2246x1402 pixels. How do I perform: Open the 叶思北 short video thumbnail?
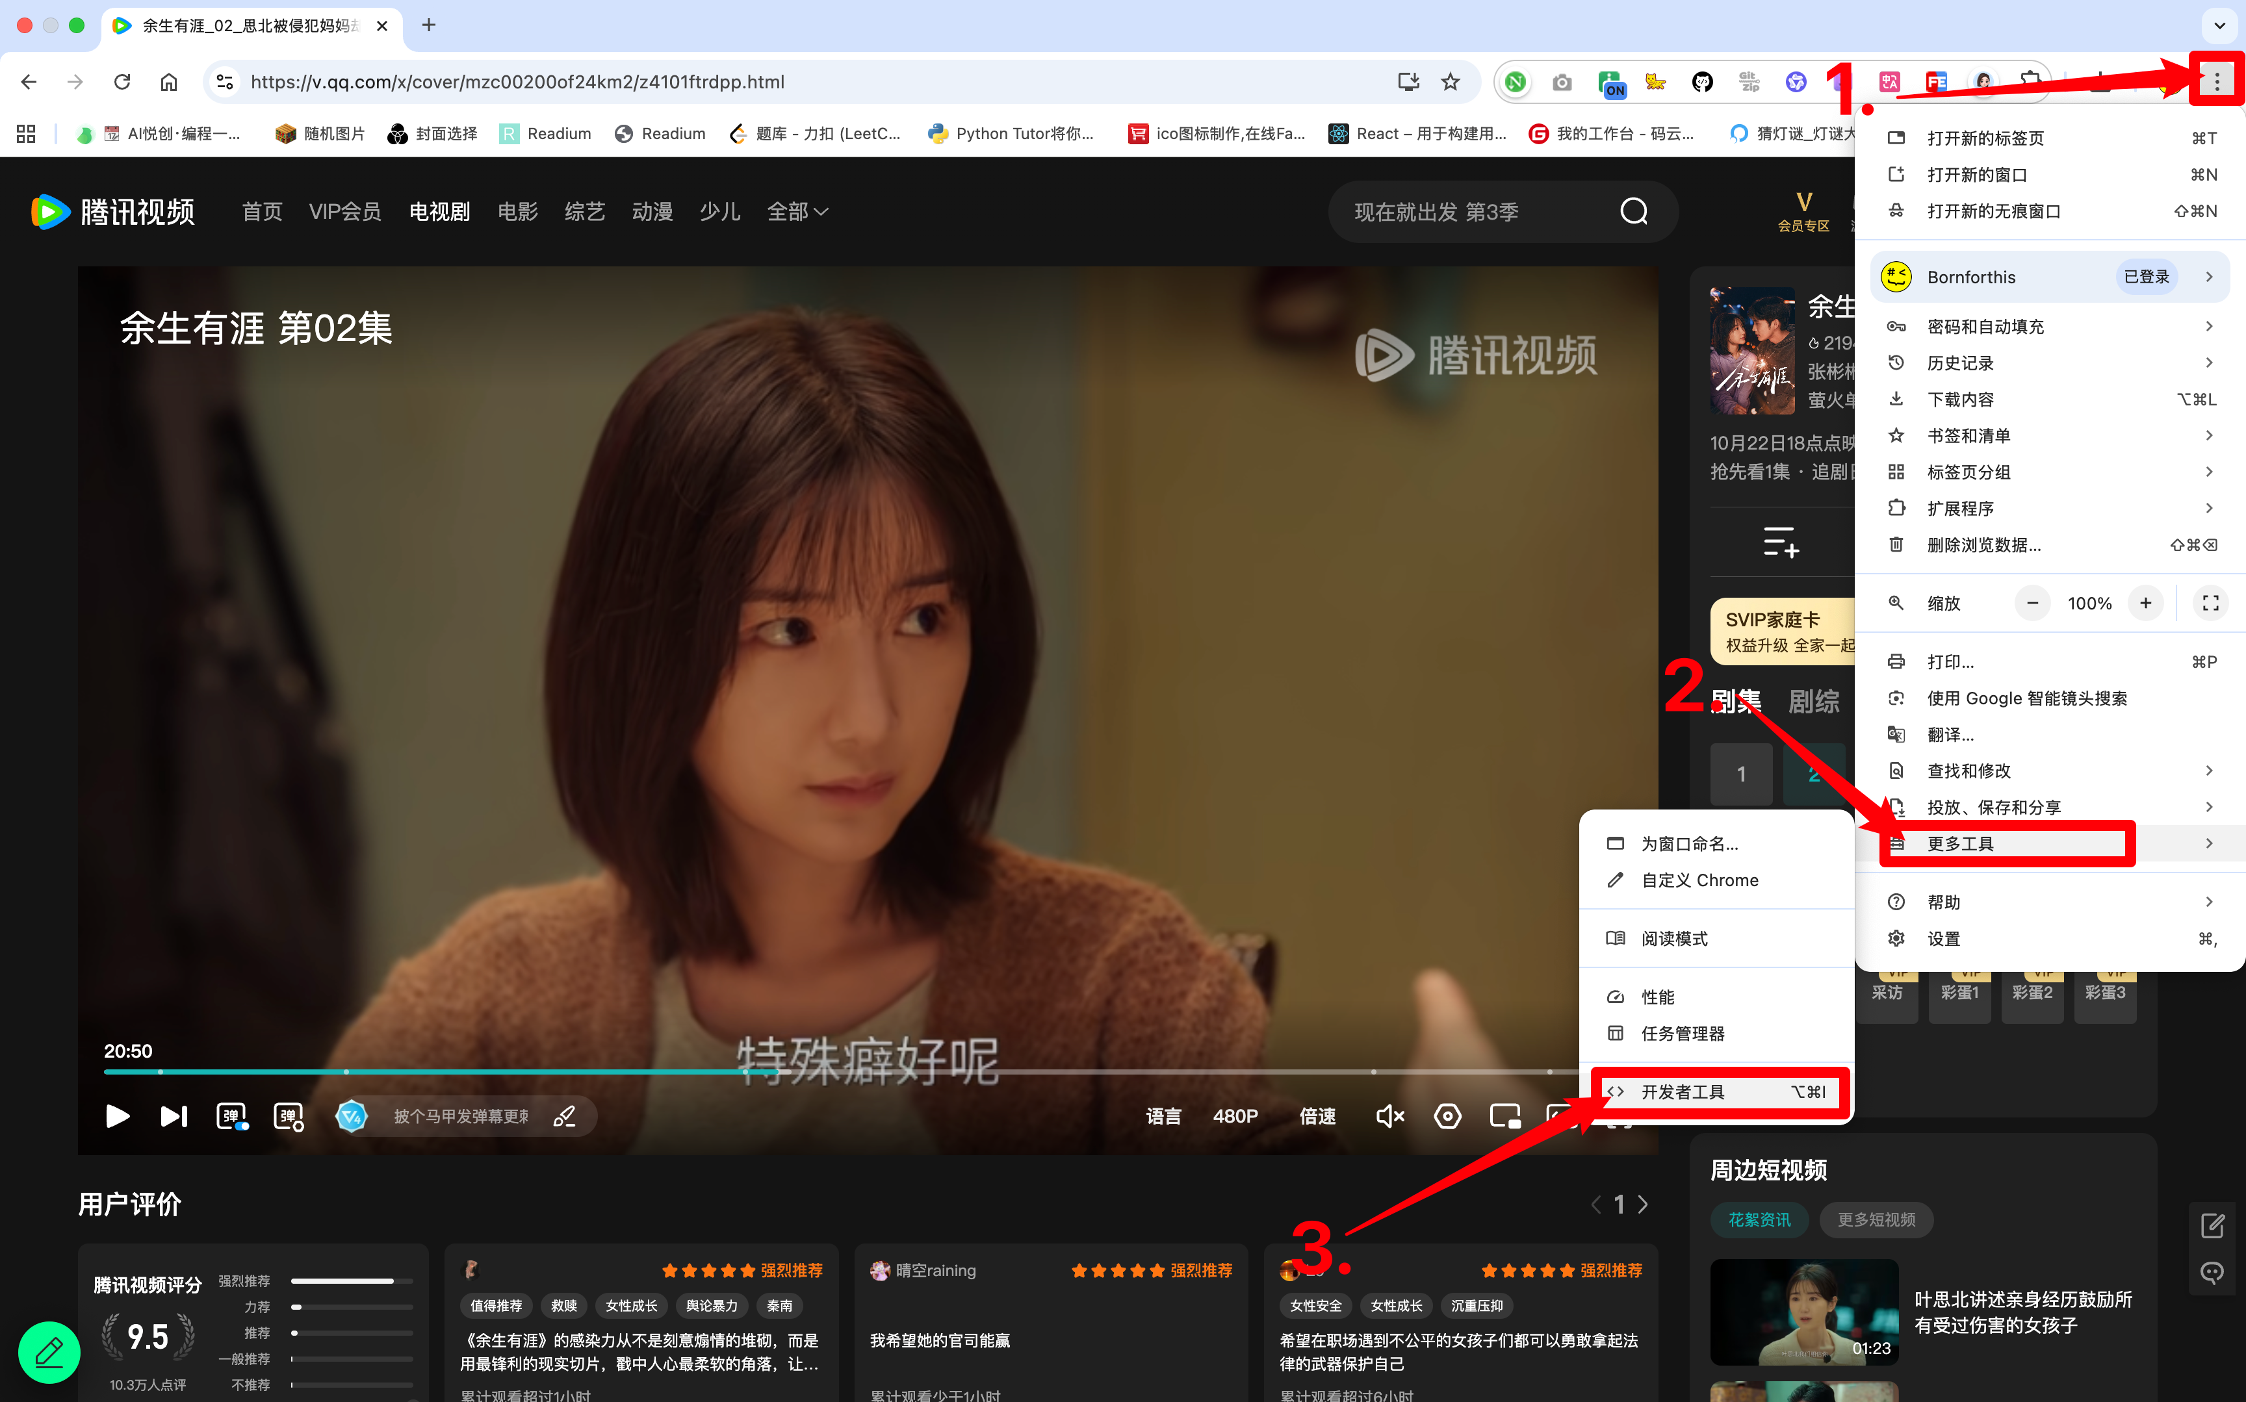[1803, 1311]
